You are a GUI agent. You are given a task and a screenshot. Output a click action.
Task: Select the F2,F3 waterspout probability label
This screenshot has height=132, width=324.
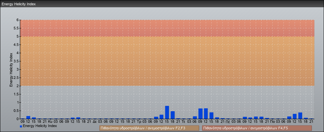tap(149, 128)
